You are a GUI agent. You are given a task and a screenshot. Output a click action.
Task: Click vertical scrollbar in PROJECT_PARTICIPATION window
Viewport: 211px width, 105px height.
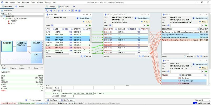pos(149,36)
